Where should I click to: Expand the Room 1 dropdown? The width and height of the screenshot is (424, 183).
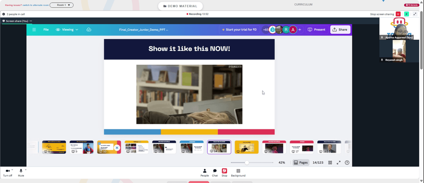coord(61,5)
